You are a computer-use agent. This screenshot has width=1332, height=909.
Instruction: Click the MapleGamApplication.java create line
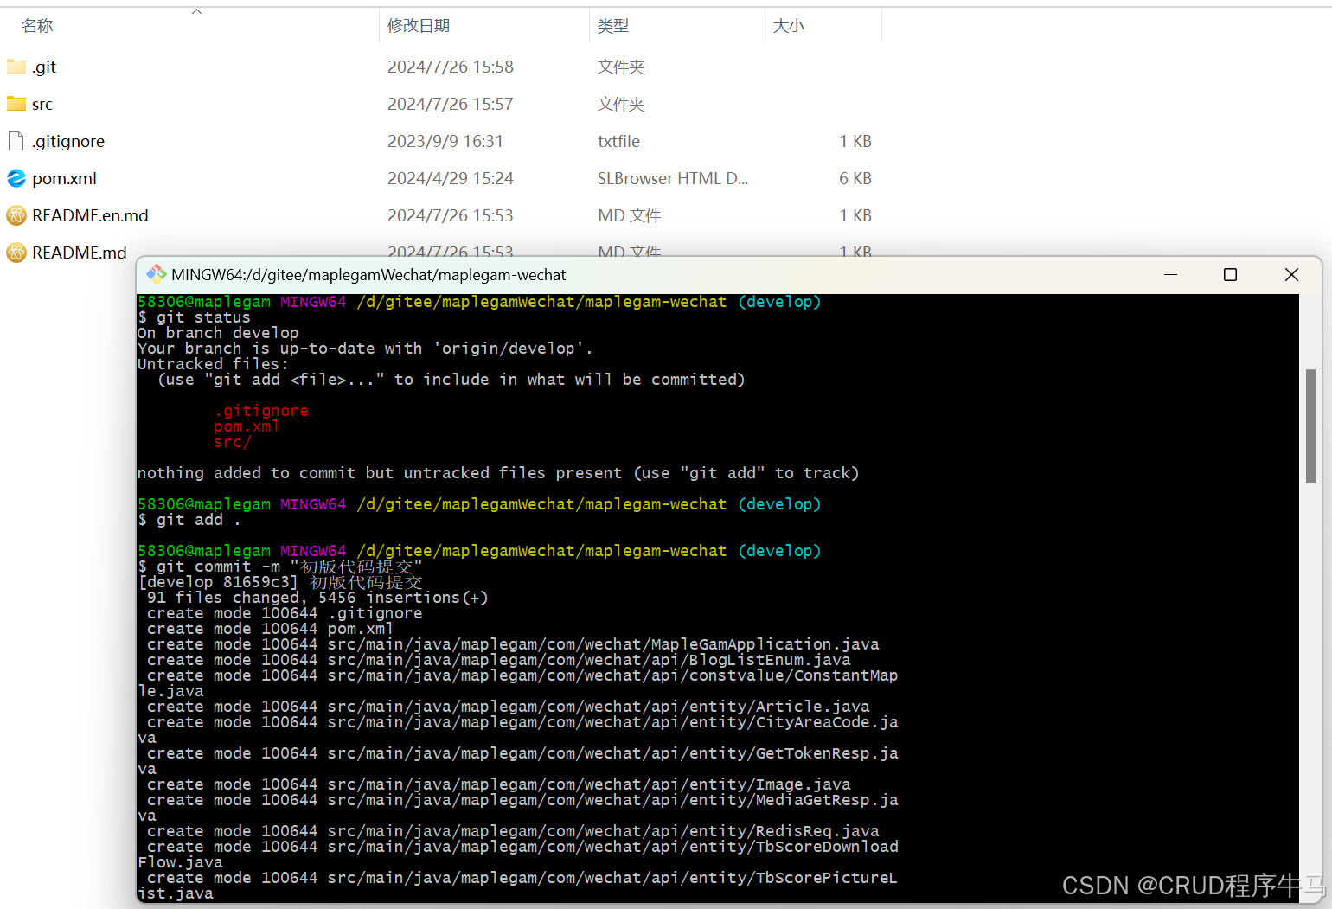513,644
